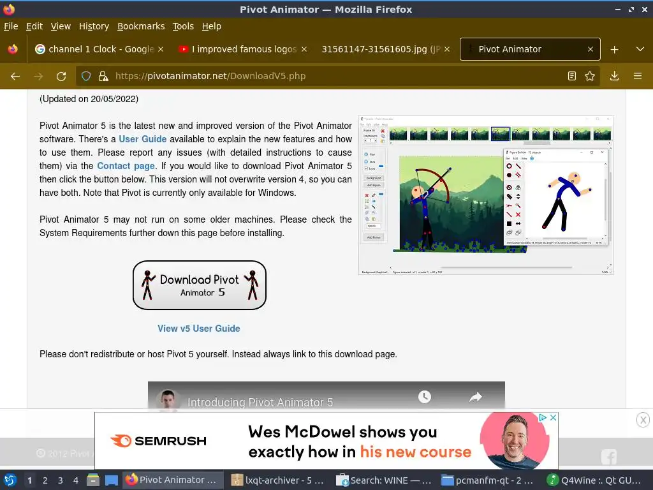Click the video share arrow icon
653x490 pixels.
click(x=475, y=397)
